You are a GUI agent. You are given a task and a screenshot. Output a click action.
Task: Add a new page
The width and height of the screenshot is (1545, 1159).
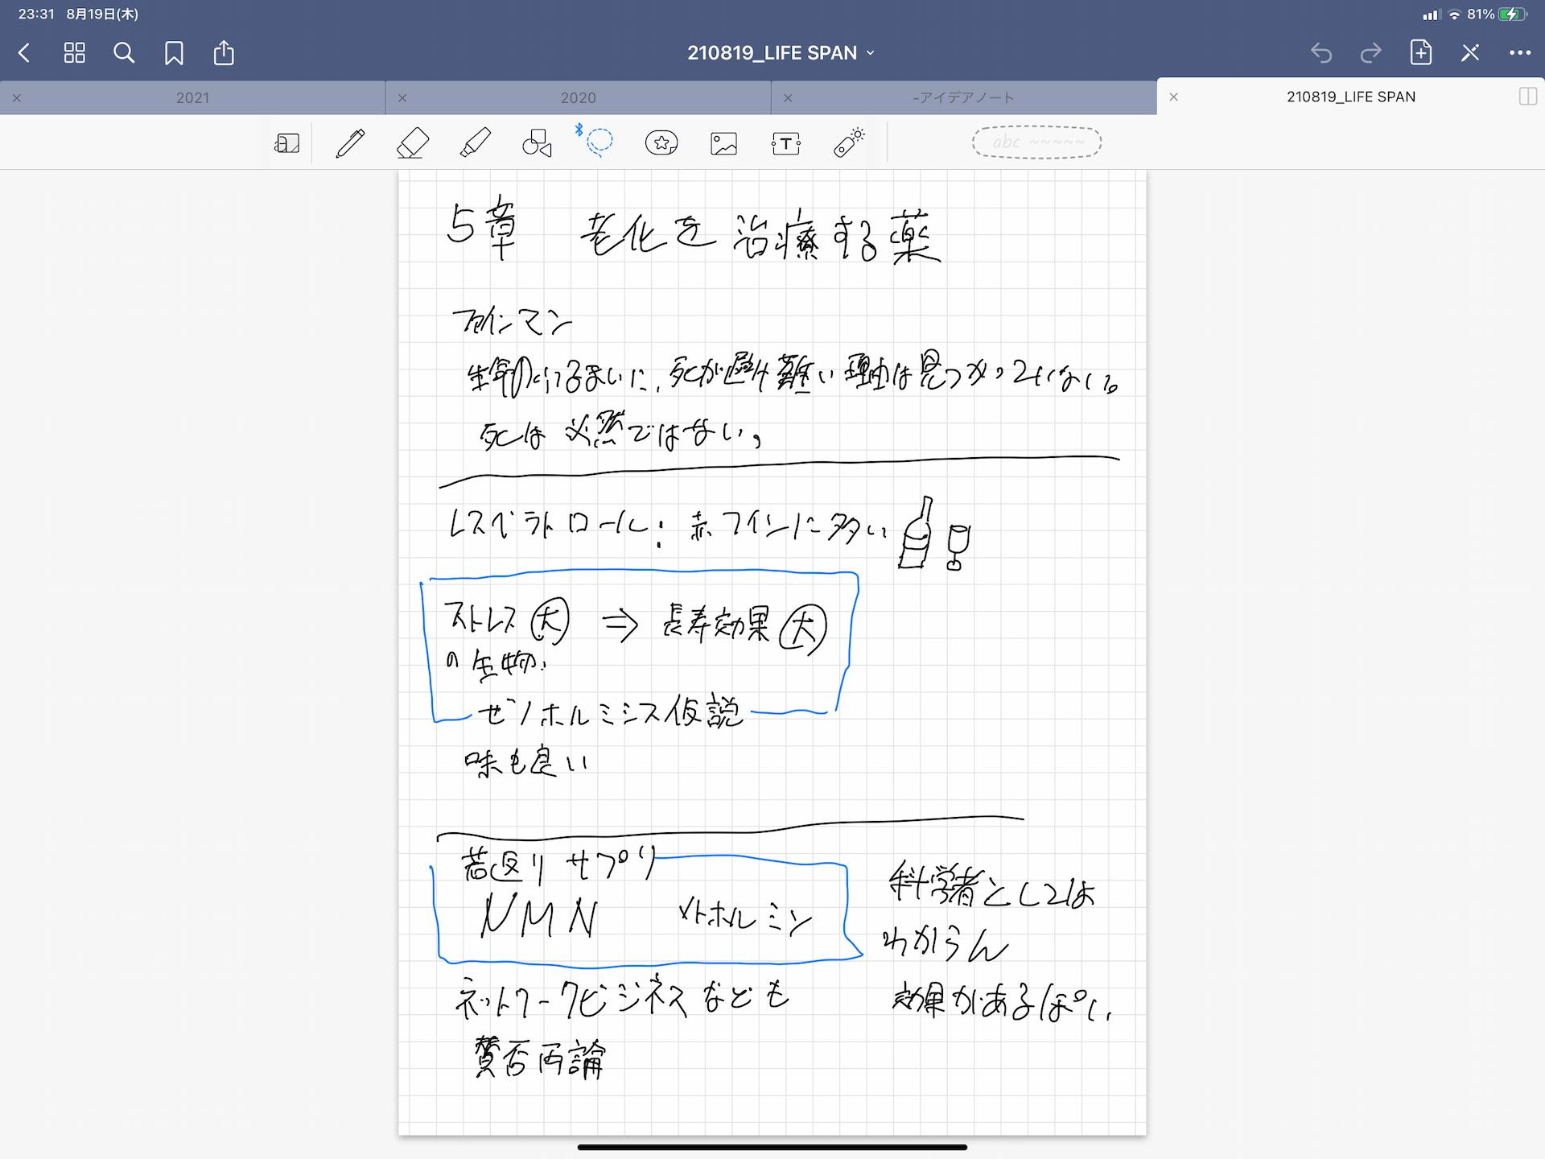click(1421, 52)
